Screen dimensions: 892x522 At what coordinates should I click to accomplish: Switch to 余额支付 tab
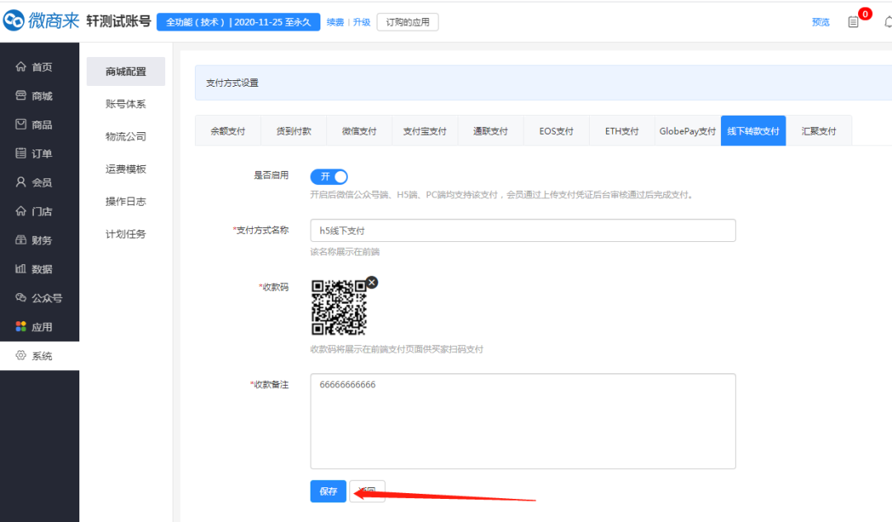coord(228,130)
